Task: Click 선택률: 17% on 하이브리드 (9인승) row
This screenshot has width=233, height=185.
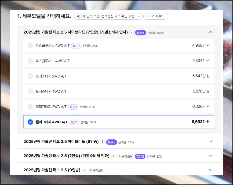Action: [126, 142]
